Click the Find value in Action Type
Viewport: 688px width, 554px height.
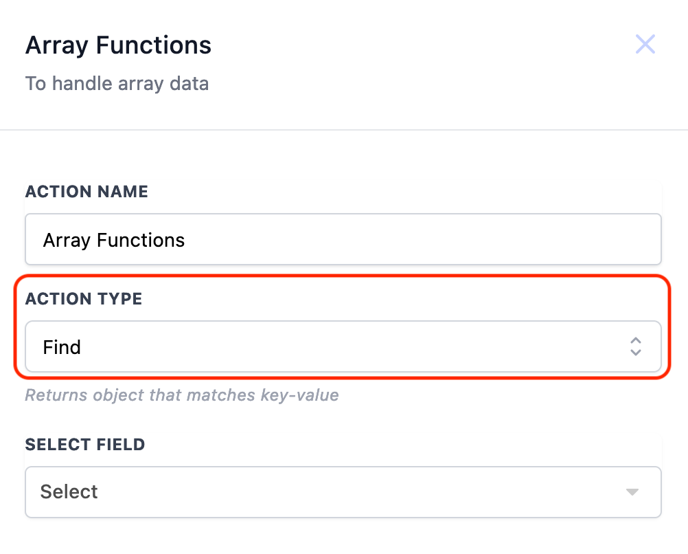[62, 347]
